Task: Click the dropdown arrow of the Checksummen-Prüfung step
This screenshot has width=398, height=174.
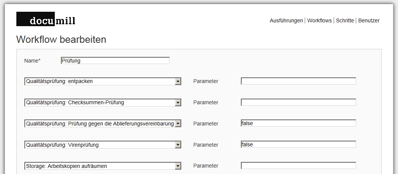Action: pyautogui.click(x=178, y=102)
